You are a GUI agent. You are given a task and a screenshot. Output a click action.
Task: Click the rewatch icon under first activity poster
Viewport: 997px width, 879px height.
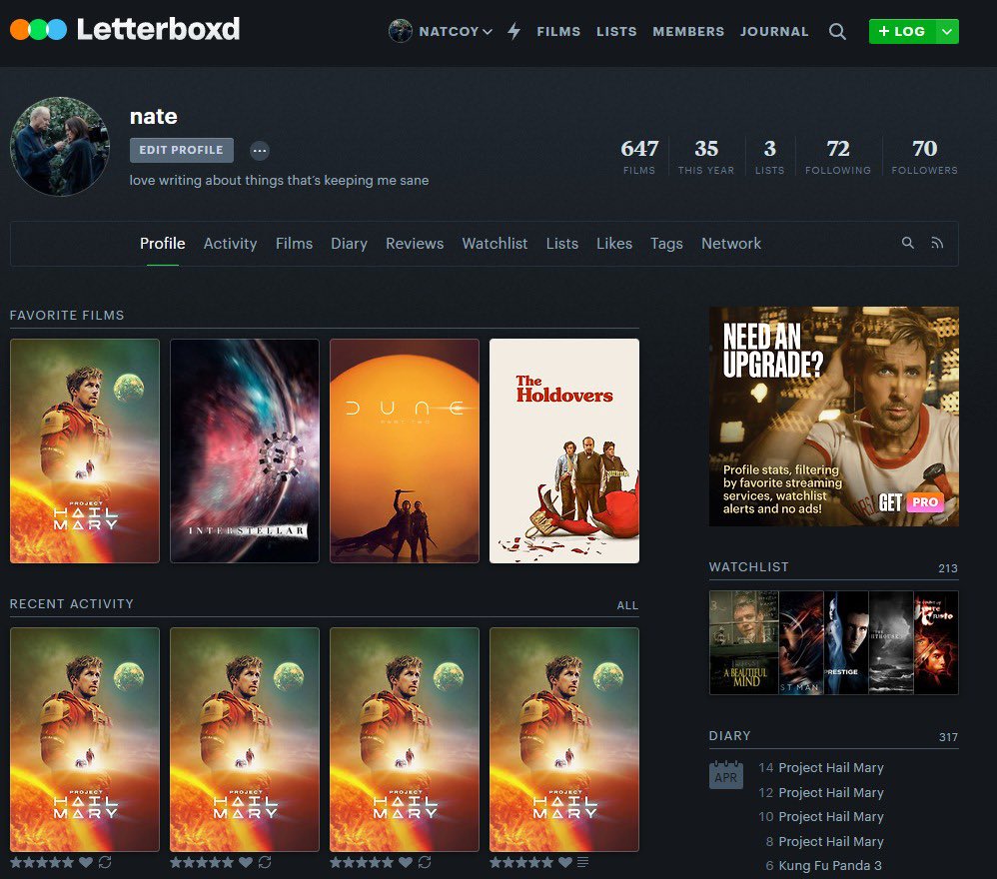click(x=105, y=862)
